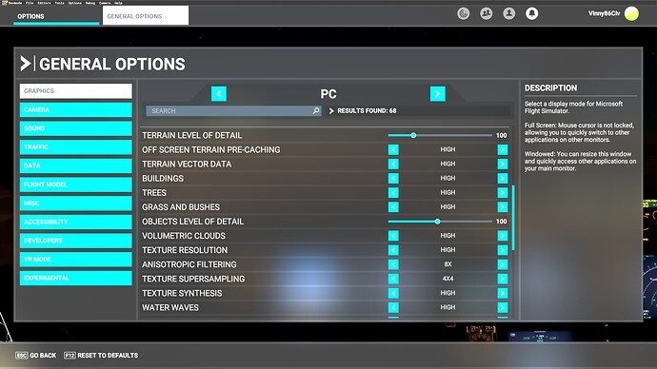Raise Texture Synthesis with right arrow

503,293
